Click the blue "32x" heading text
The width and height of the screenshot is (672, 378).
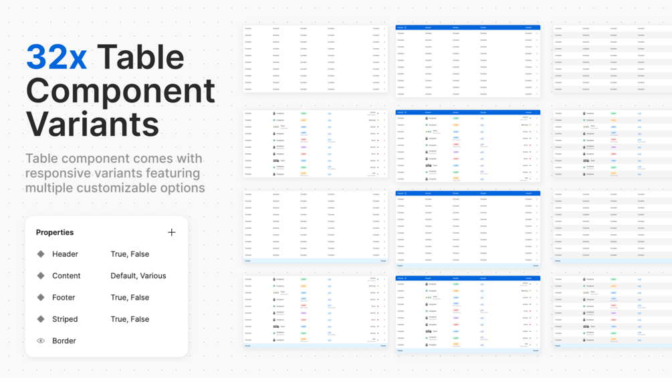[x=57, y=57]
